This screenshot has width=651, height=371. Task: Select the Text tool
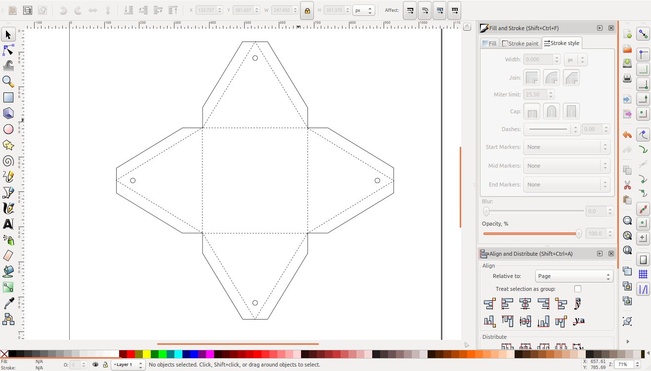coord(8,224)
